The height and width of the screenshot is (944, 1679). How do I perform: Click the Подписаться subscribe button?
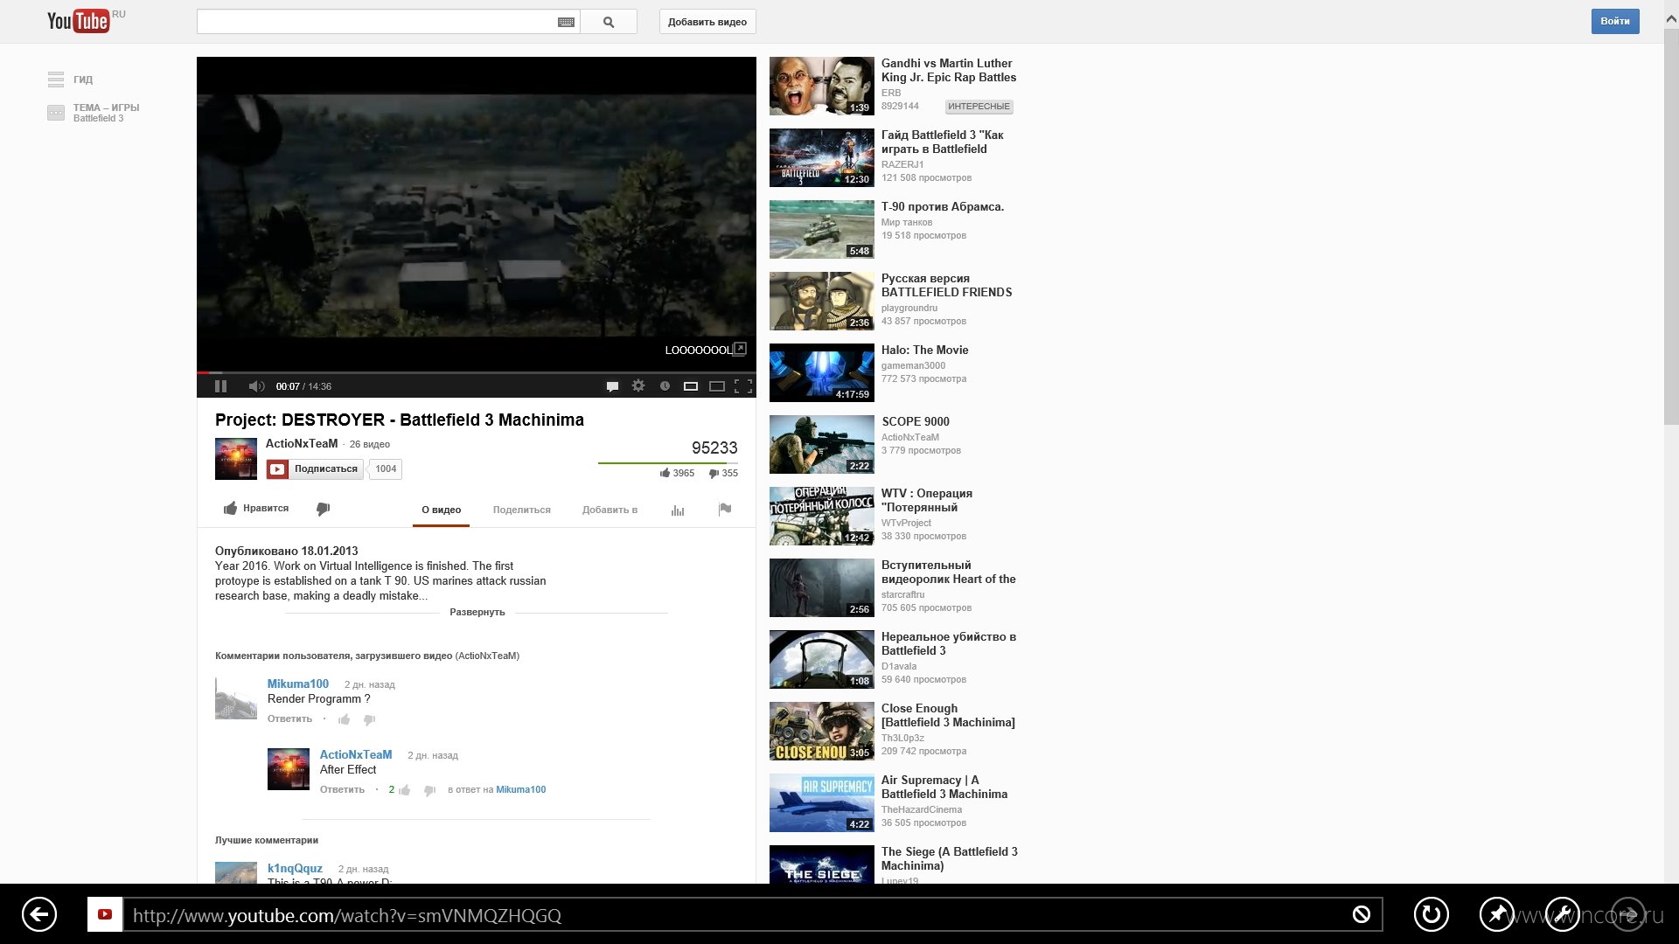(314, 469)
